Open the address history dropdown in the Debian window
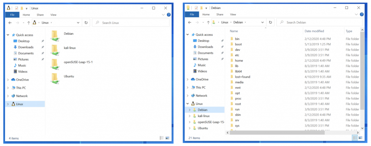371x146 pixels. pos(262,22)
